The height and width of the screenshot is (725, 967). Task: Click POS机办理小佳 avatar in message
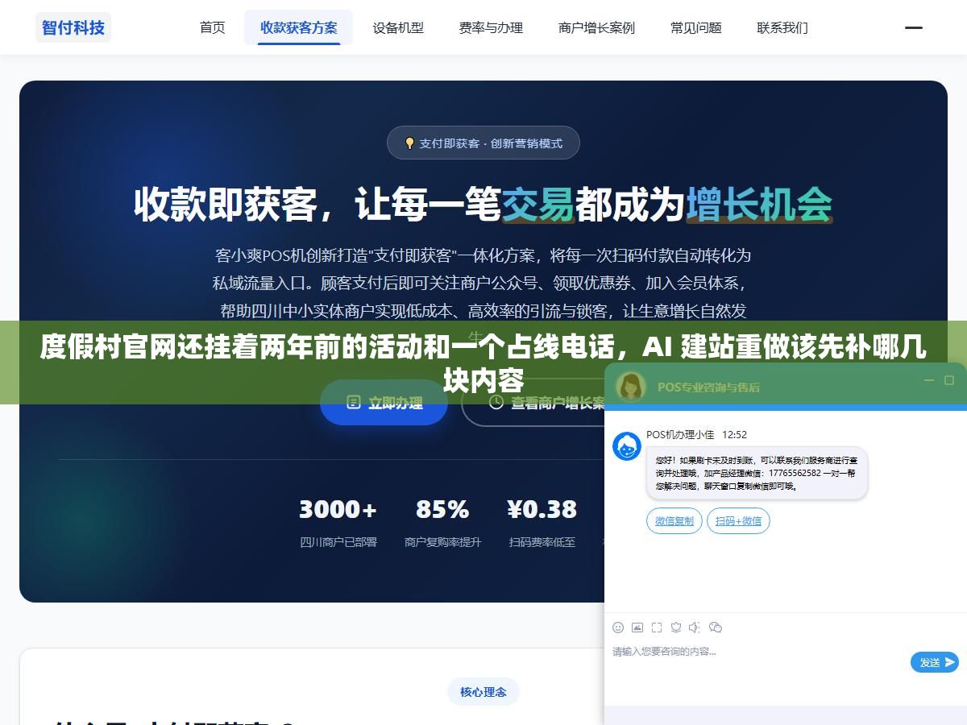[x=627, y=446]
